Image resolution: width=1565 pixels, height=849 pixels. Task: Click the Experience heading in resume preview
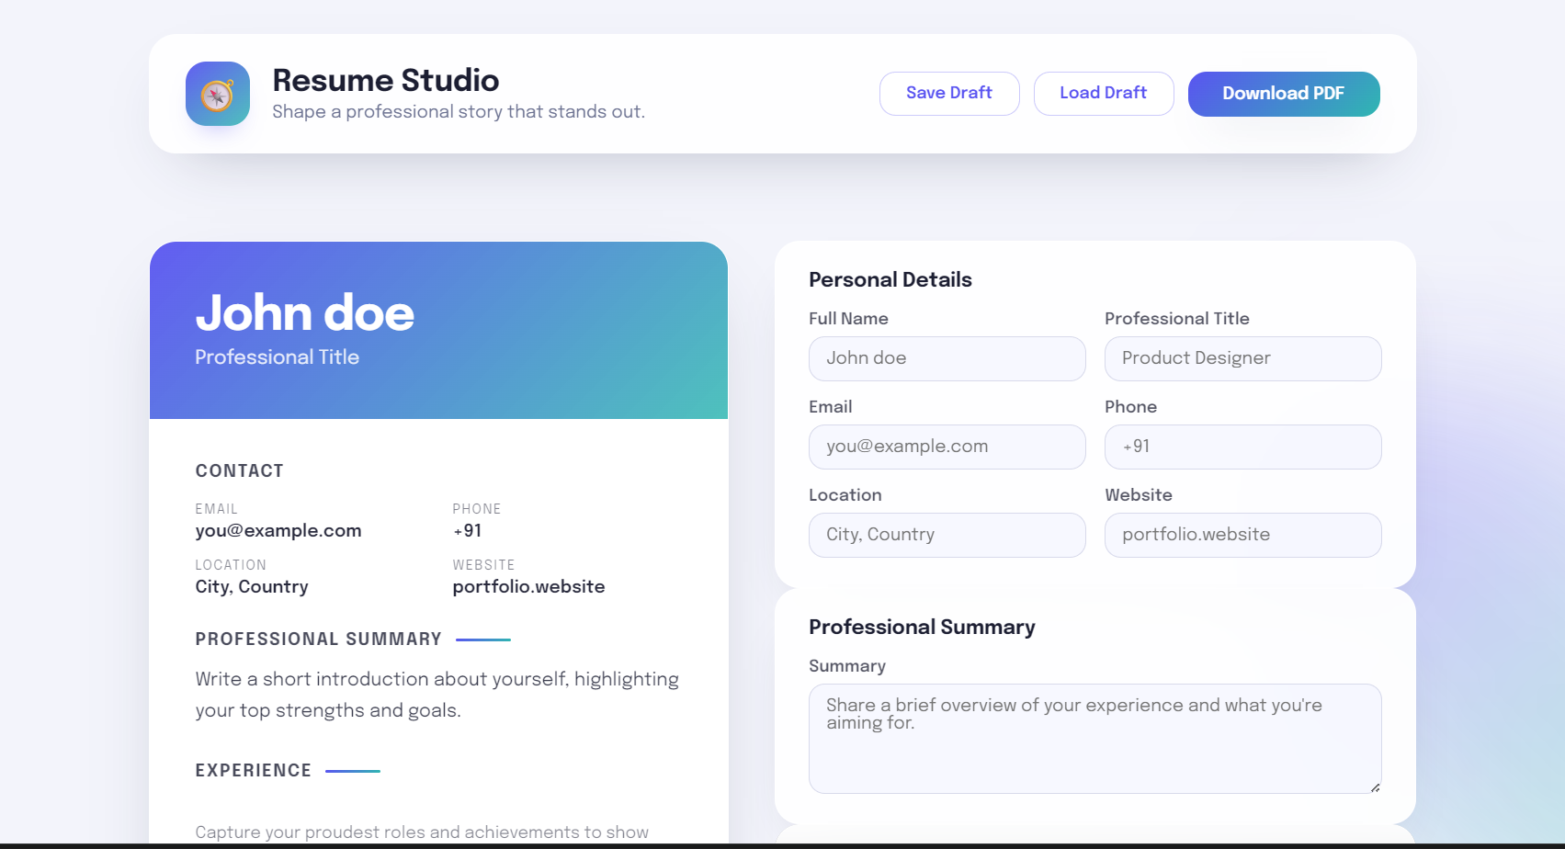[x=253, y=771]
